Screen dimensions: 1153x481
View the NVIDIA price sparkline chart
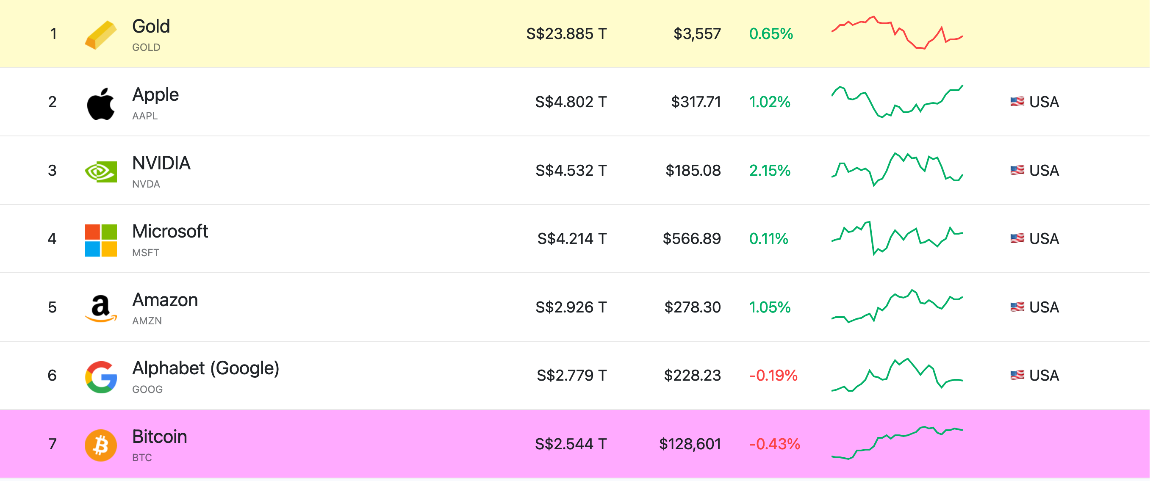(x=897, y=170)
